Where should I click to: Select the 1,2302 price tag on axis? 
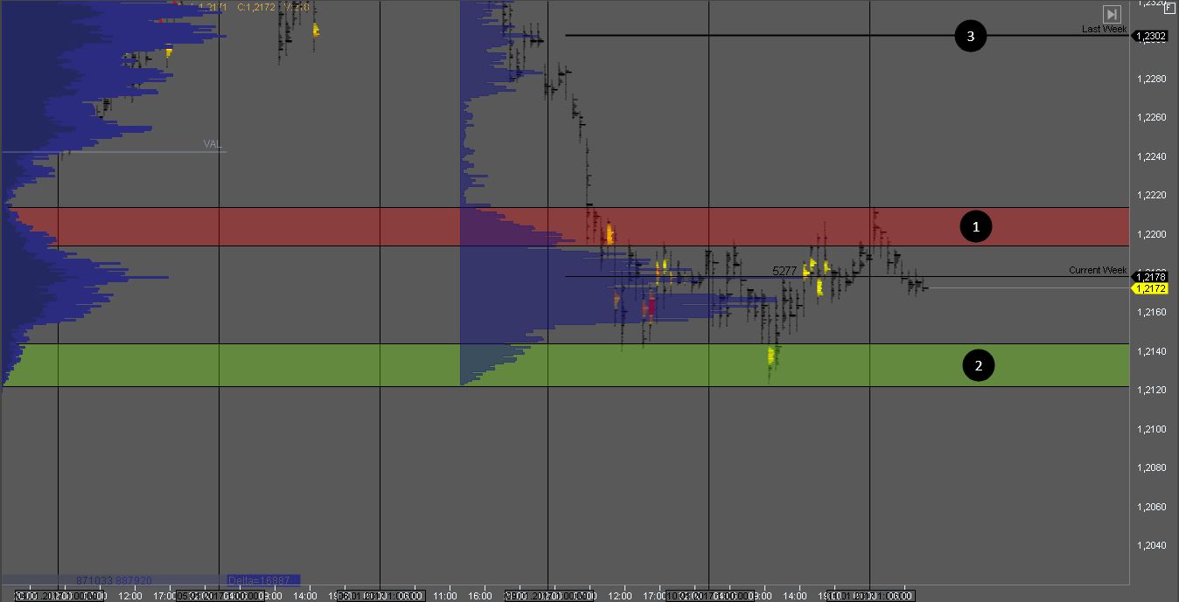1150,36
